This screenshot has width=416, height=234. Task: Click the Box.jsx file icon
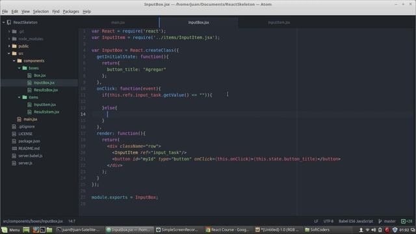[x=29, y=75]
